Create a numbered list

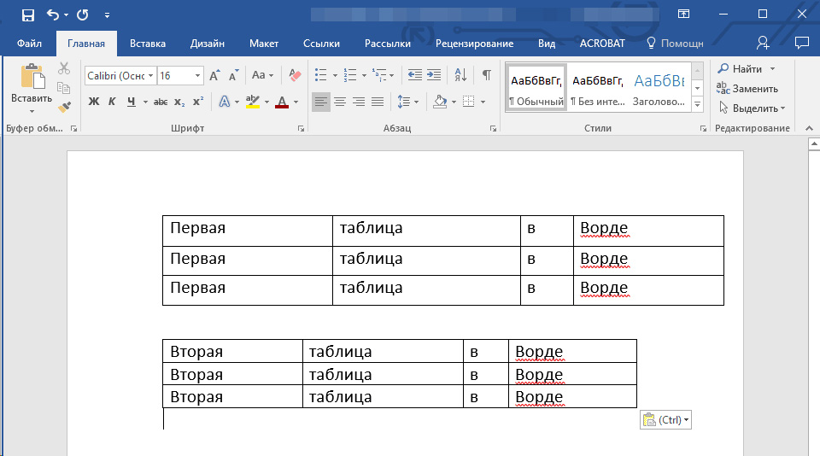(350, 75)
